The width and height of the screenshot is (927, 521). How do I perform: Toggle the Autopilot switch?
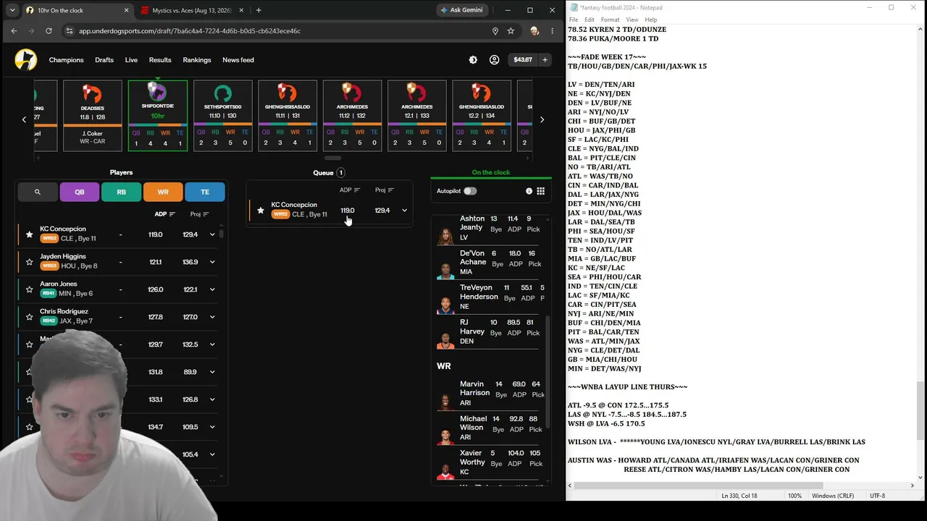pyautogui.click(x=470, y=191)
